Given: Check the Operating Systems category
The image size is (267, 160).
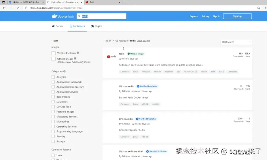Looking at the screenshot, I should coord(53,126).
